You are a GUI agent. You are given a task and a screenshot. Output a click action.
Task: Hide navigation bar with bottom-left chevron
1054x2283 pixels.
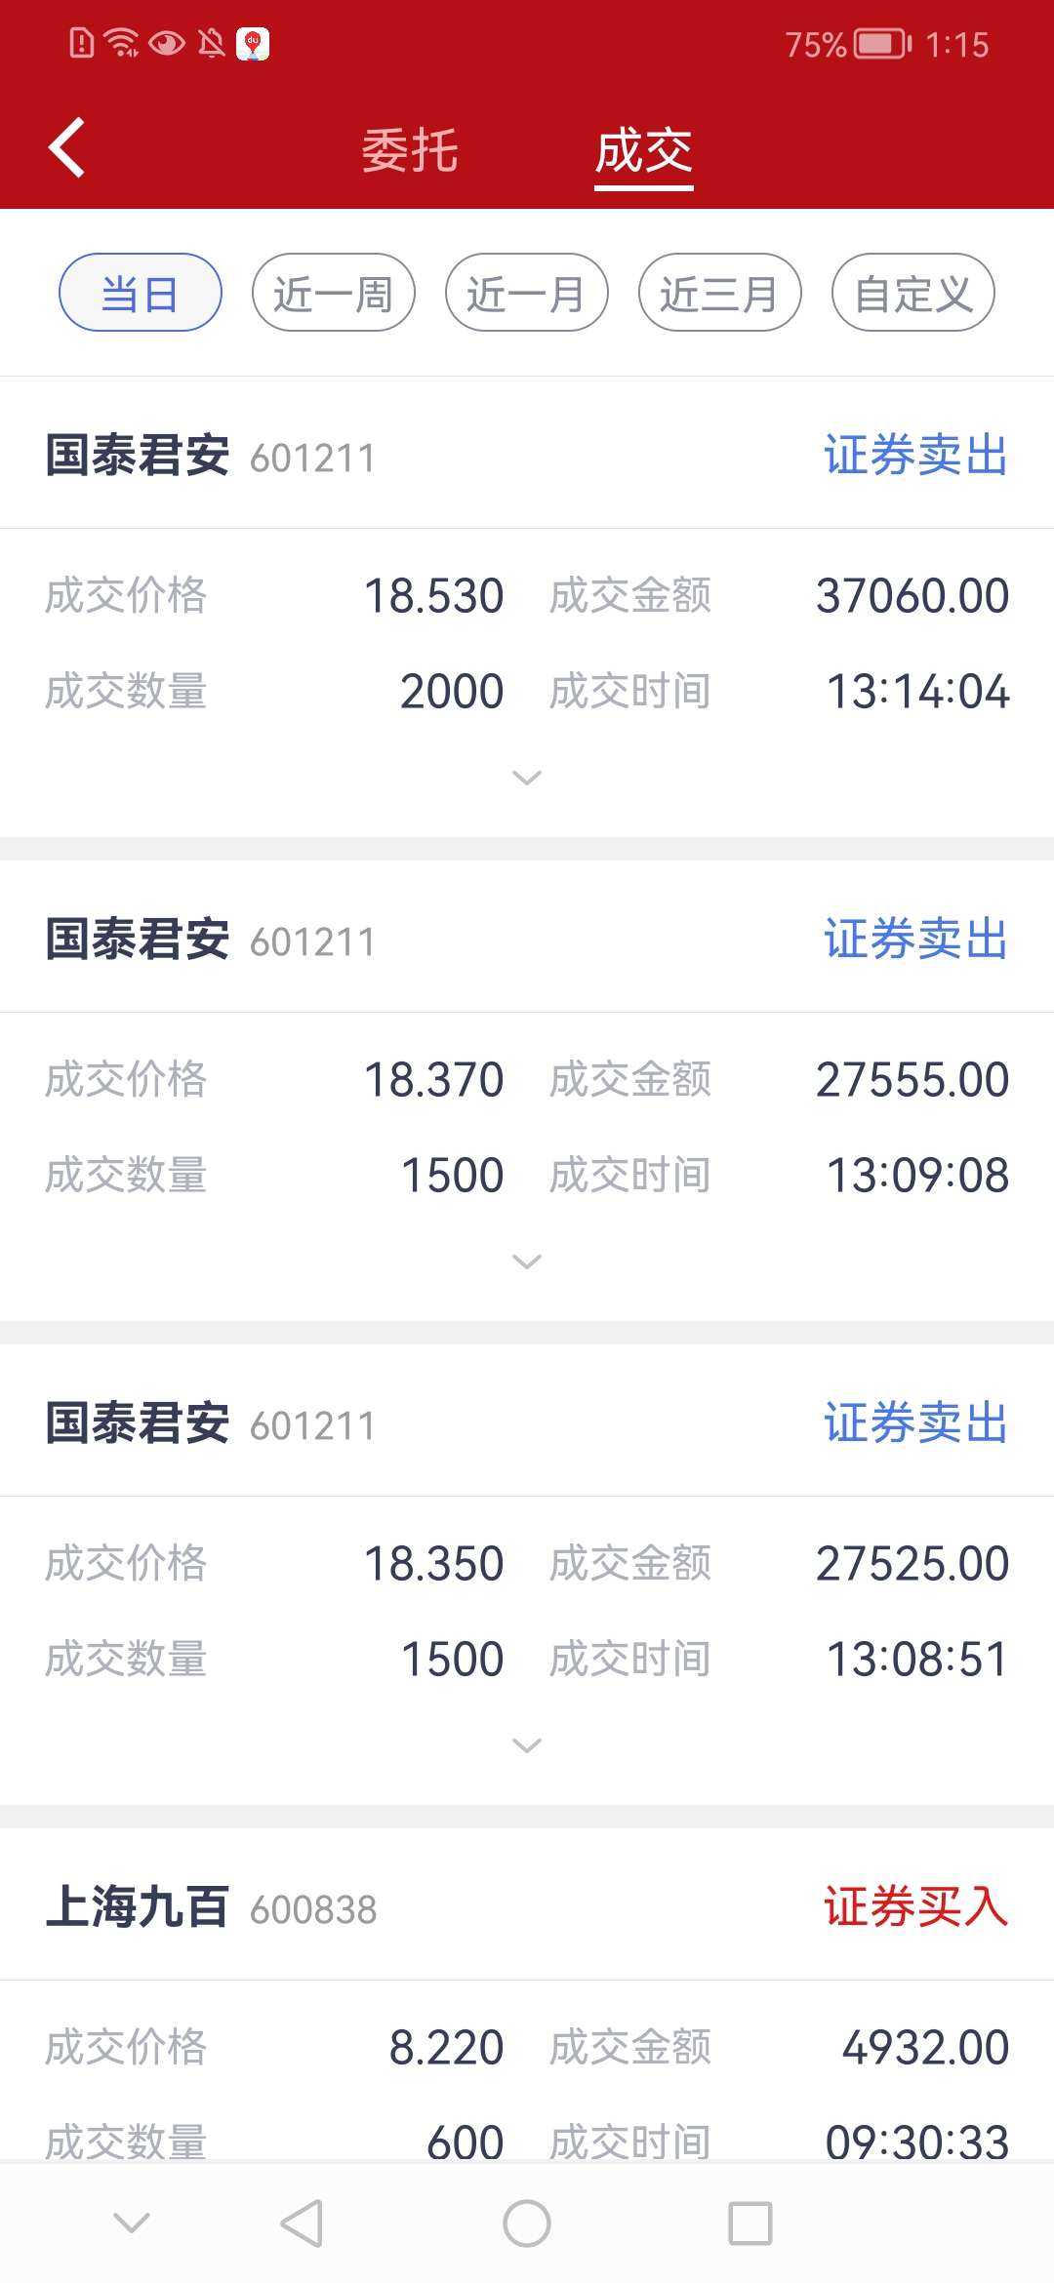click(132, 2222)
